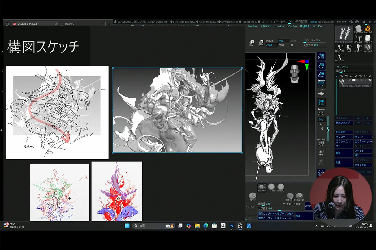Click the AC50% half-size zoom icon

[x=321, y=75]
